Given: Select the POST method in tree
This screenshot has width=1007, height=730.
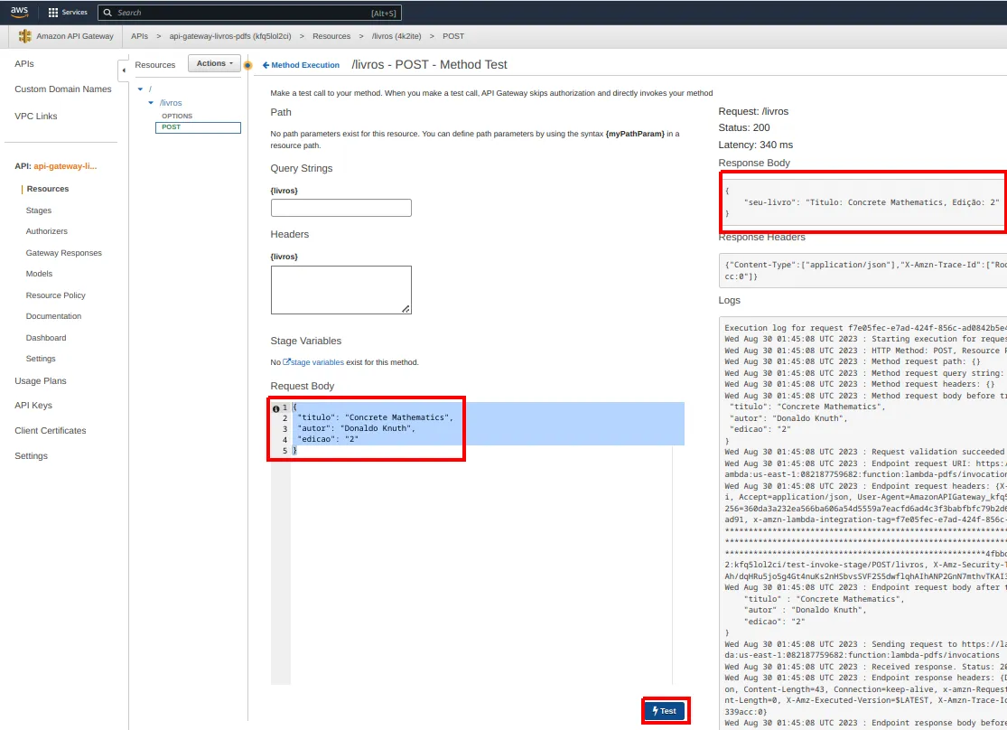Looking at the screenshot, I should 198,127.
